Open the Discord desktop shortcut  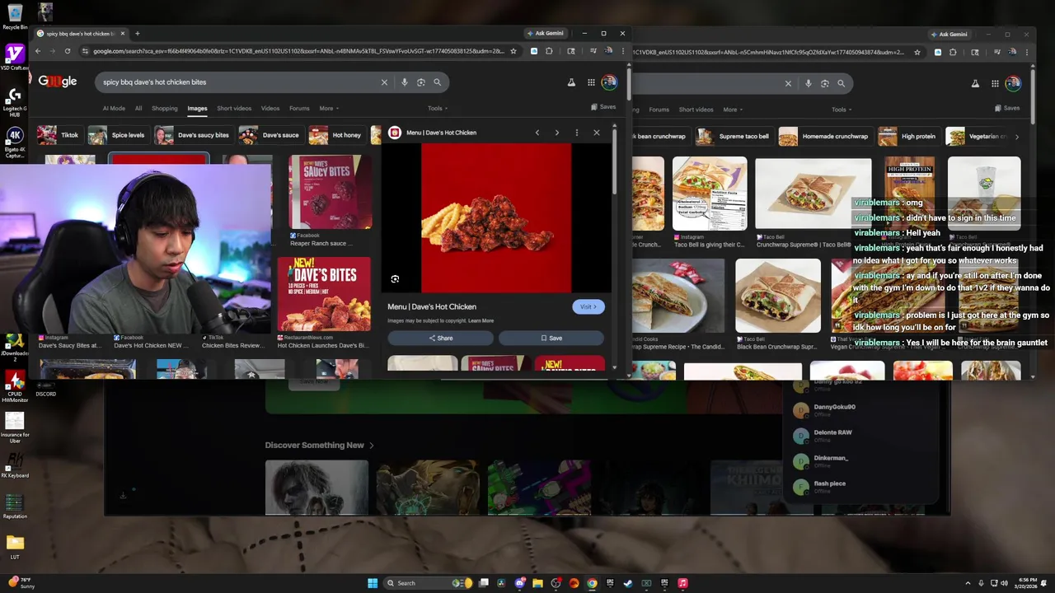click(x=45, y=385)
